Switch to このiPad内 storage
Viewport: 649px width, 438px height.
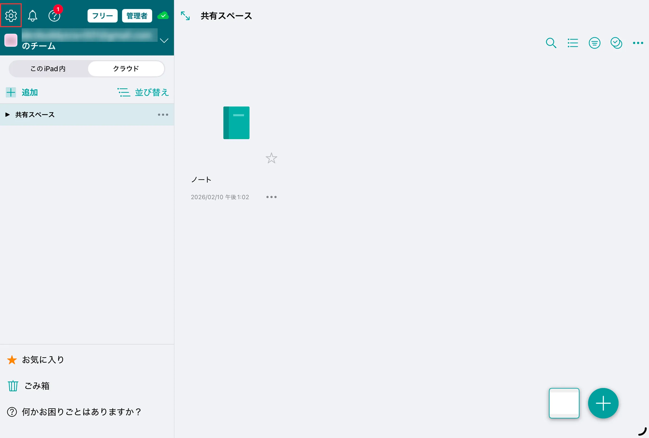click(x=48, y=68)
